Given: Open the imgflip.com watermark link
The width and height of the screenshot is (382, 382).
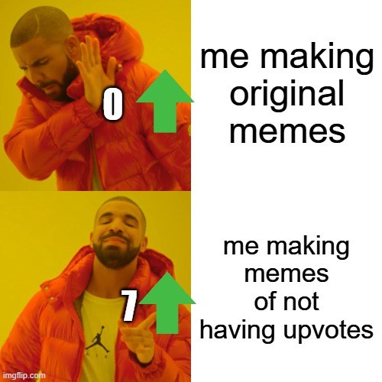Looking at the screenshot, I should tap(24, 375).
